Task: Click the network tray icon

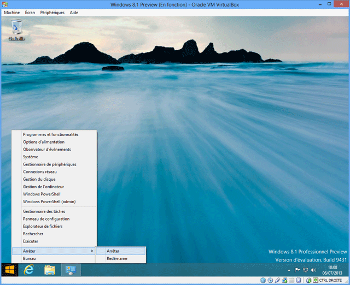Action: click(x=305, y=270)
